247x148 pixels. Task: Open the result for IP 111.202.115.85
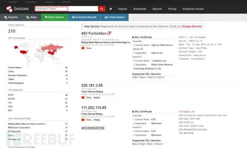94,108
